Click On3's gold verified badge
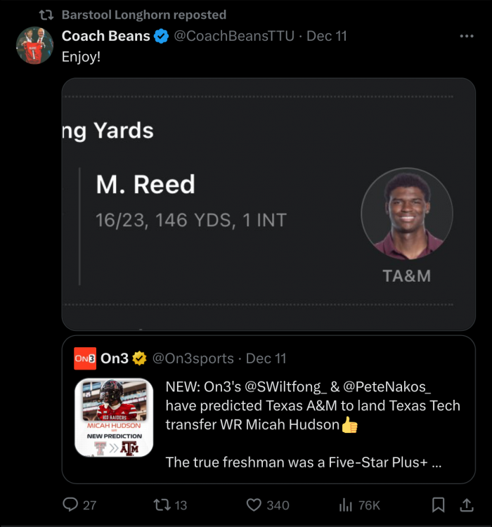 coord(140,358)
